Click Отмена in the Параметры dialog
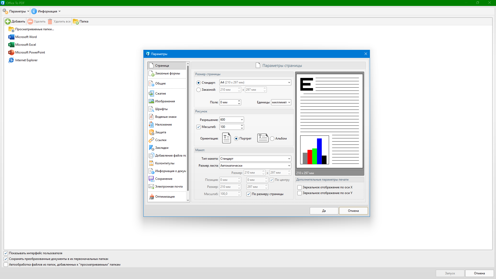Screen dimensions: 496x279 point(353,211)
